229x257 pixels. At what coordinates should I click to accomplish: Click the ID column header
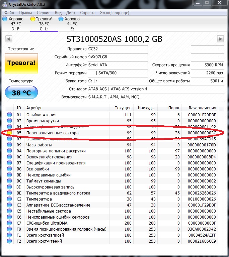[19, 108]
